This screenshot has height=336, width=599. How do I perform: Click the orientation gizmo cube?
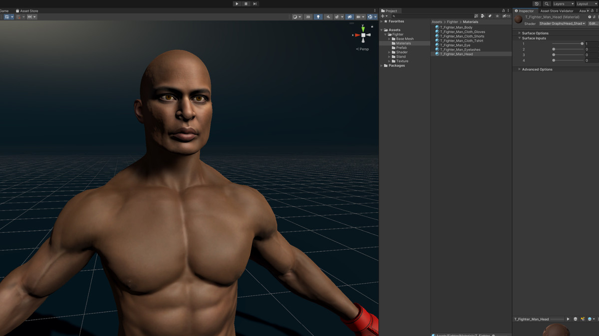click(x=363, y=35)
